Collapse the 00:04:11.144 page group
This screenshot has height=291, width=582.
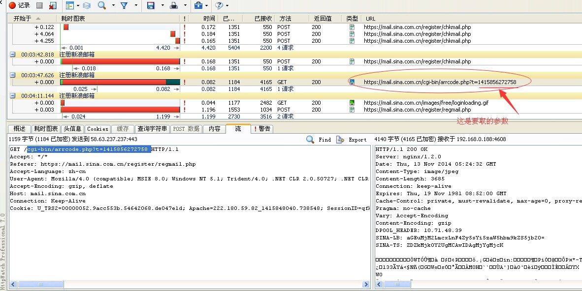(13, 96)
